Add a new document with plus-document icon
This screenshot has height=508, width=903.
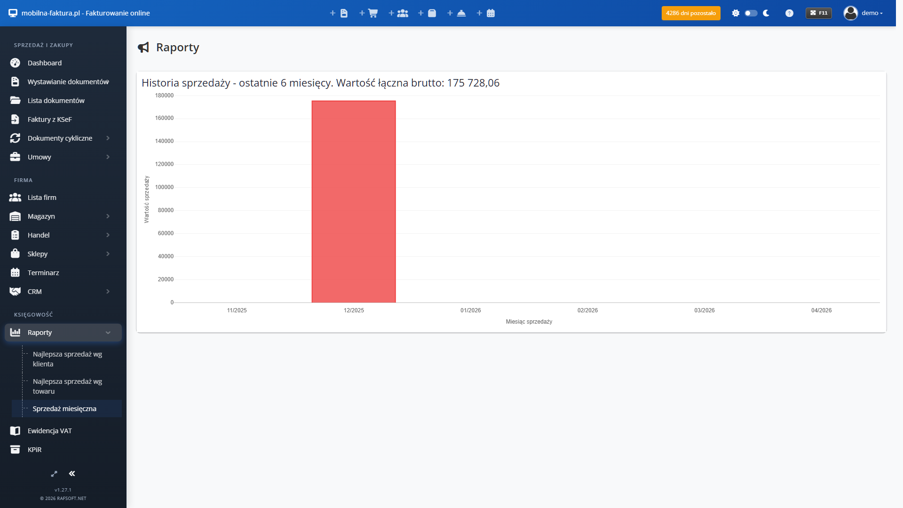tap(339, 13)
